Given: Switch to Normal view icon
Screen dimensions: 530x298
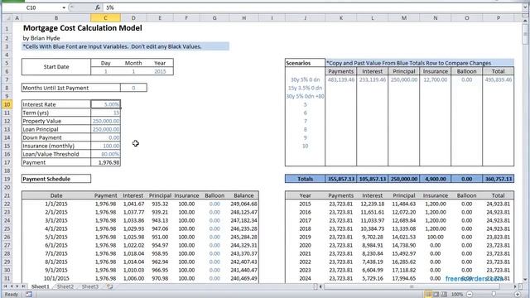Looking at the screenshot, I should coord(428,295).
